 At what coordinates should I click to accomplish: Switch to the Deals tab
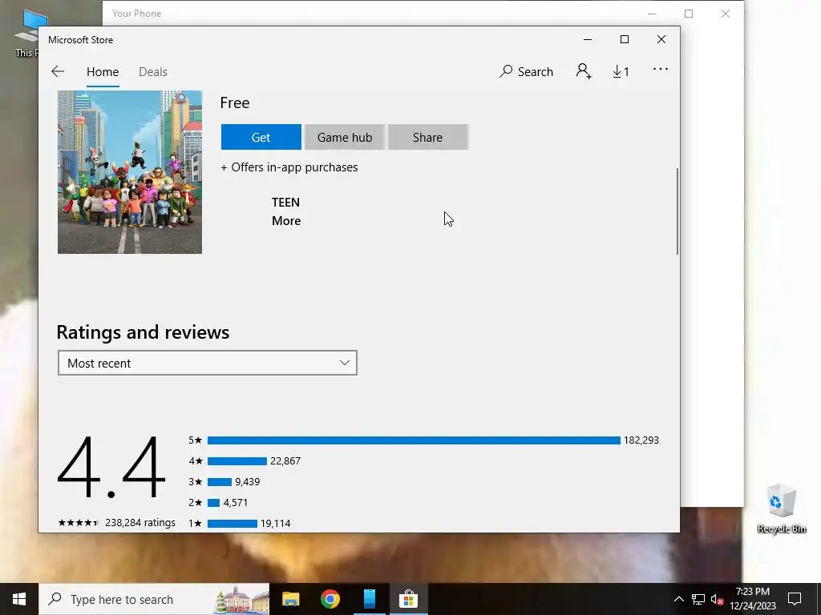pyautogui.click(x=153, y=71)
